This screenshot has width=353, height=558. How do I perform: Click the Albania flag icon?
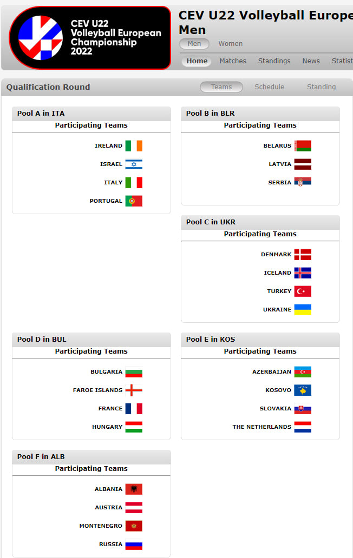coord(134,489)
